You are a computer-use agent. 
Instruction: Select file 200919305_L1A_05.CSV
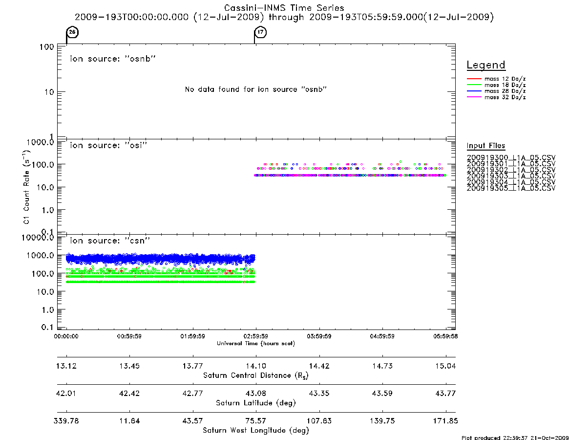(x=511, y=188)
